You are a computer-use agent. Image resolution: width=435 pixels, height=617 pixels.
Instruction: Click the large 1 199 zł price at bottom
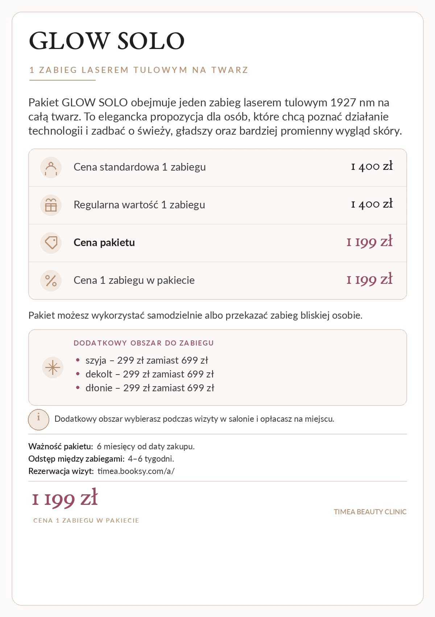(x=65, y=498)
